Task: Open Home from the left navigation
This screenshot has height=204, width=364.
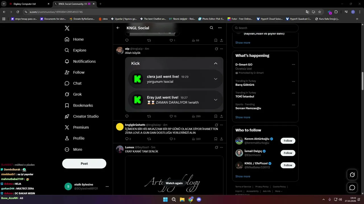Action: (74, 39)
